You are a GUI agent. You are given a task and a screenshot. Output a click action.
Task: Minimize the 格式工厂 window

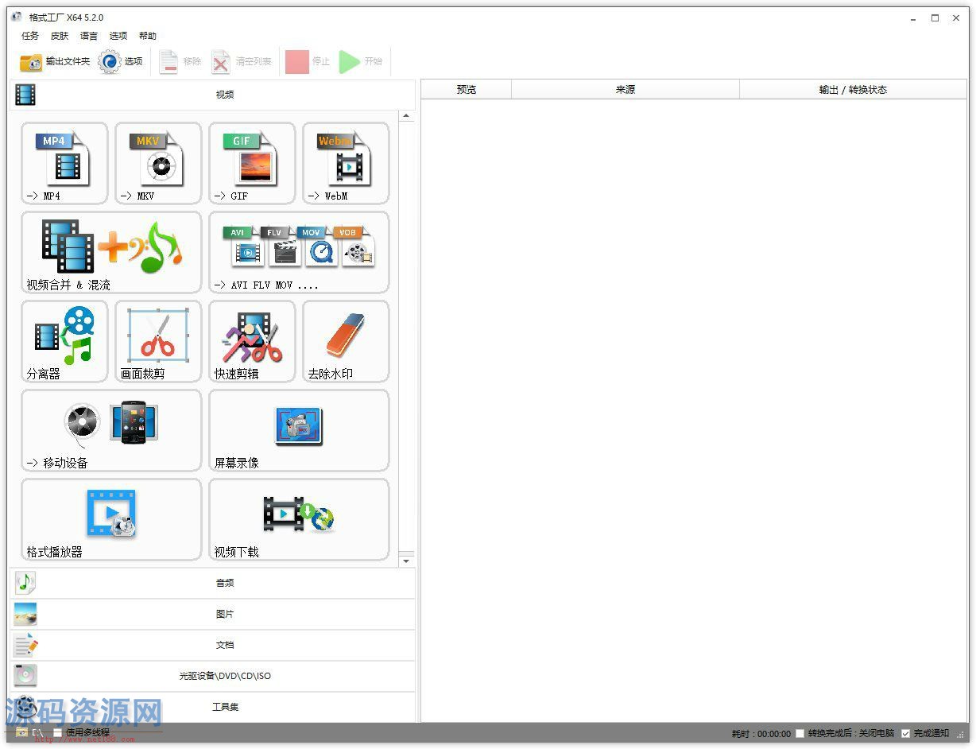pyautogui.click(x=914, y=17)
